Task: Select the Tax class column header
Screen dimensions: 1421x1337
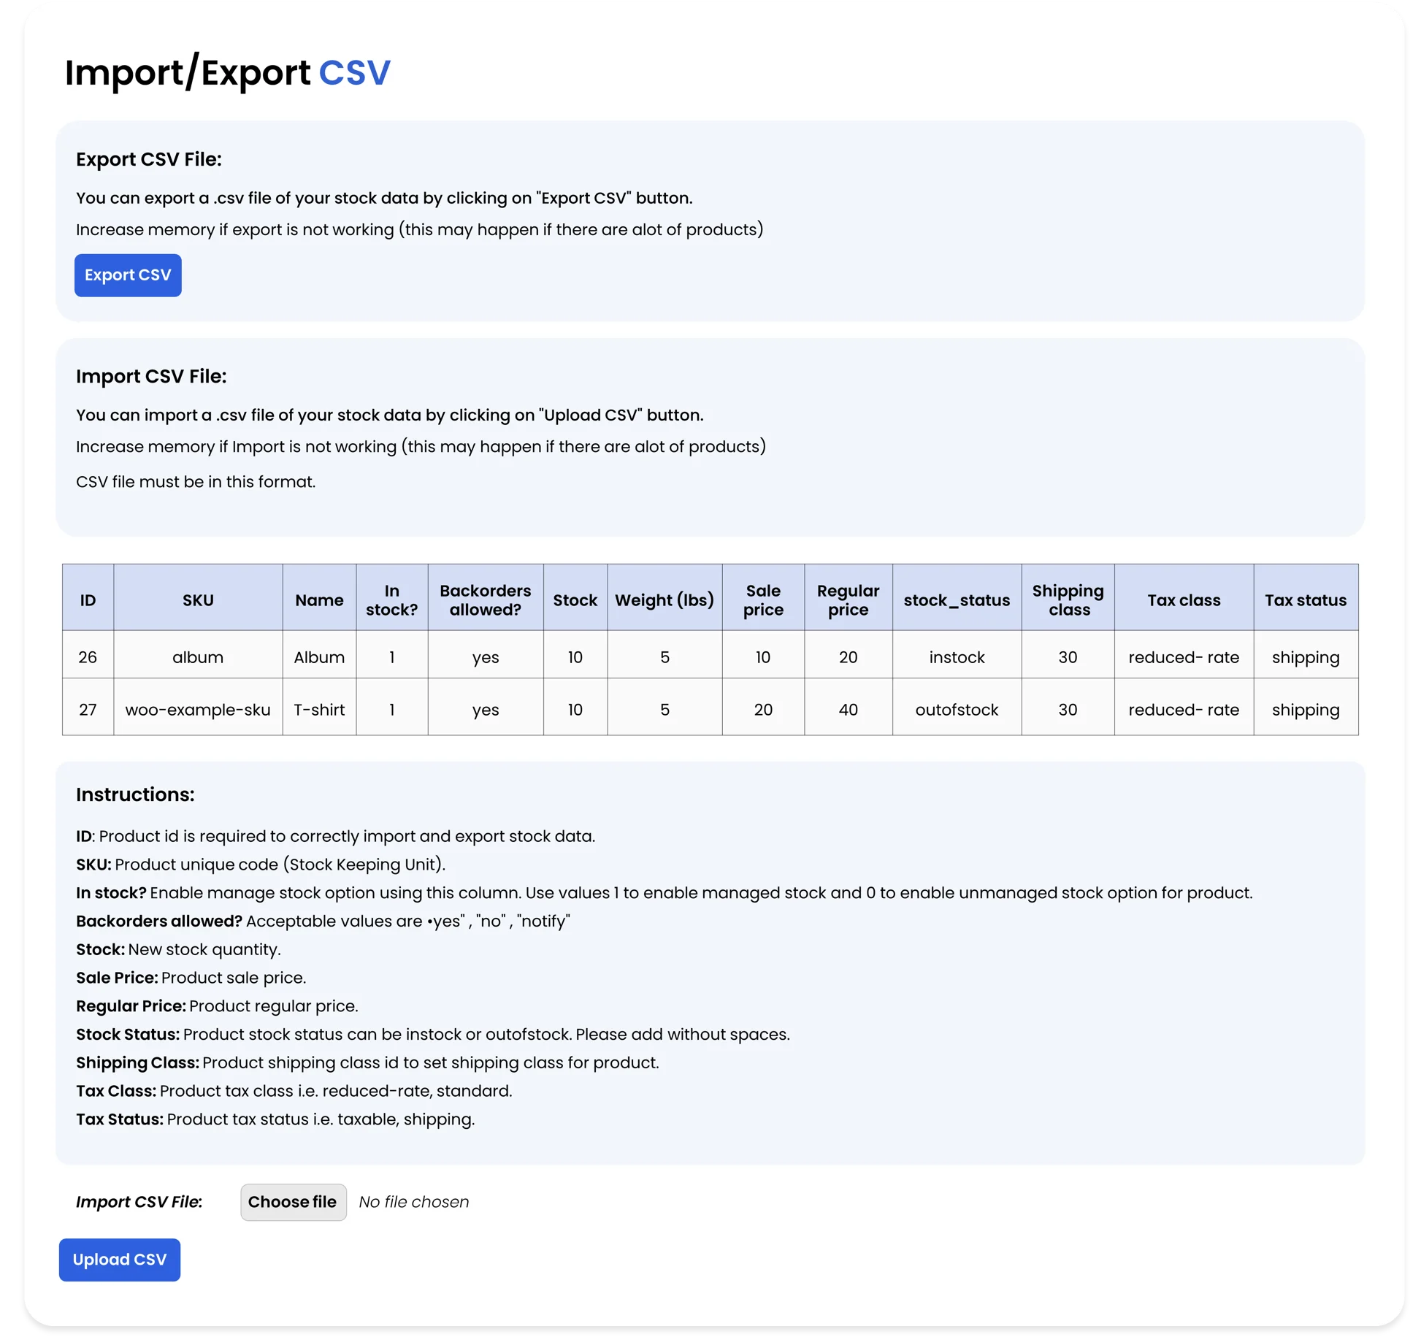Action: pyautogui.click(x=1184, y=600)
